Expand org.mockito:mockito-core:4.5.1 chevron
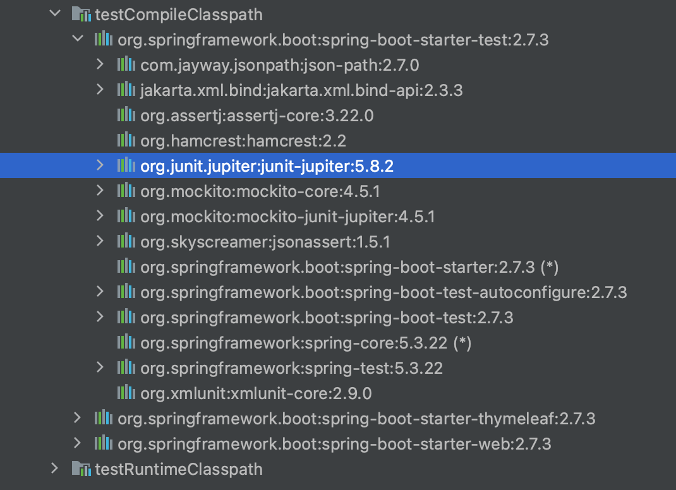The height and width of the screenshot is (490, 676). (100, 191)
